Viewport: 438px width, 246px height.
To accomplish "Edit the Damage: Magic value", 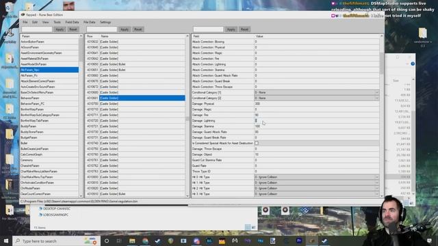I will point(316,109).
